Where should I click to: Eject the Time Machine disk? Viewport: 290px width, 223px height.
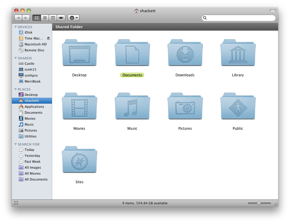point(48,38)
